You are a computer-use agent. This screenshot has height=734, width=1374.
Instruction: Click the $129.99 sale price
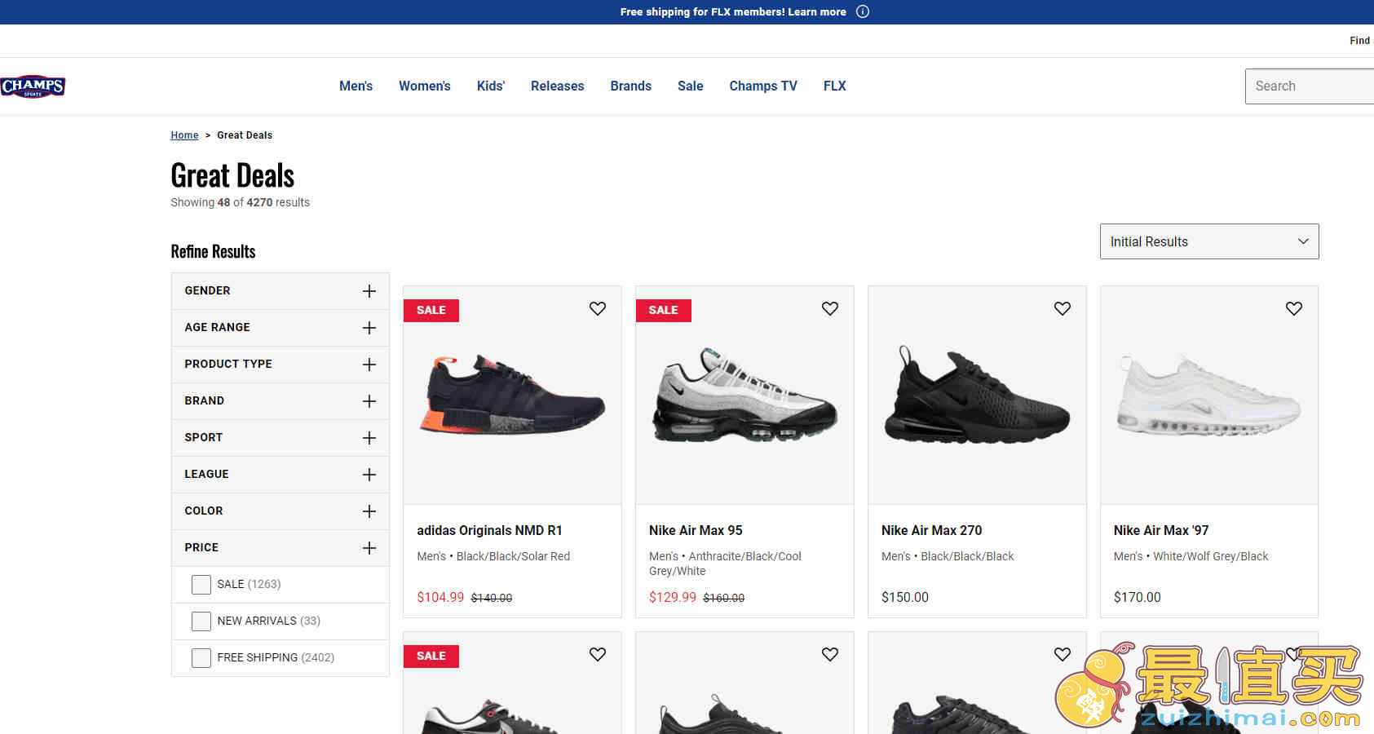tap(673, 597)
